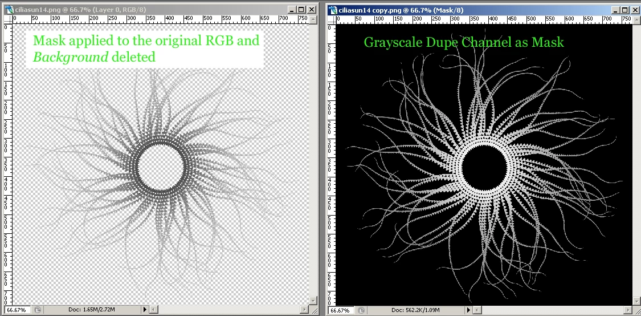Click scroll right arrow in ciliasun14 copy.png window

tap(628, 311)
